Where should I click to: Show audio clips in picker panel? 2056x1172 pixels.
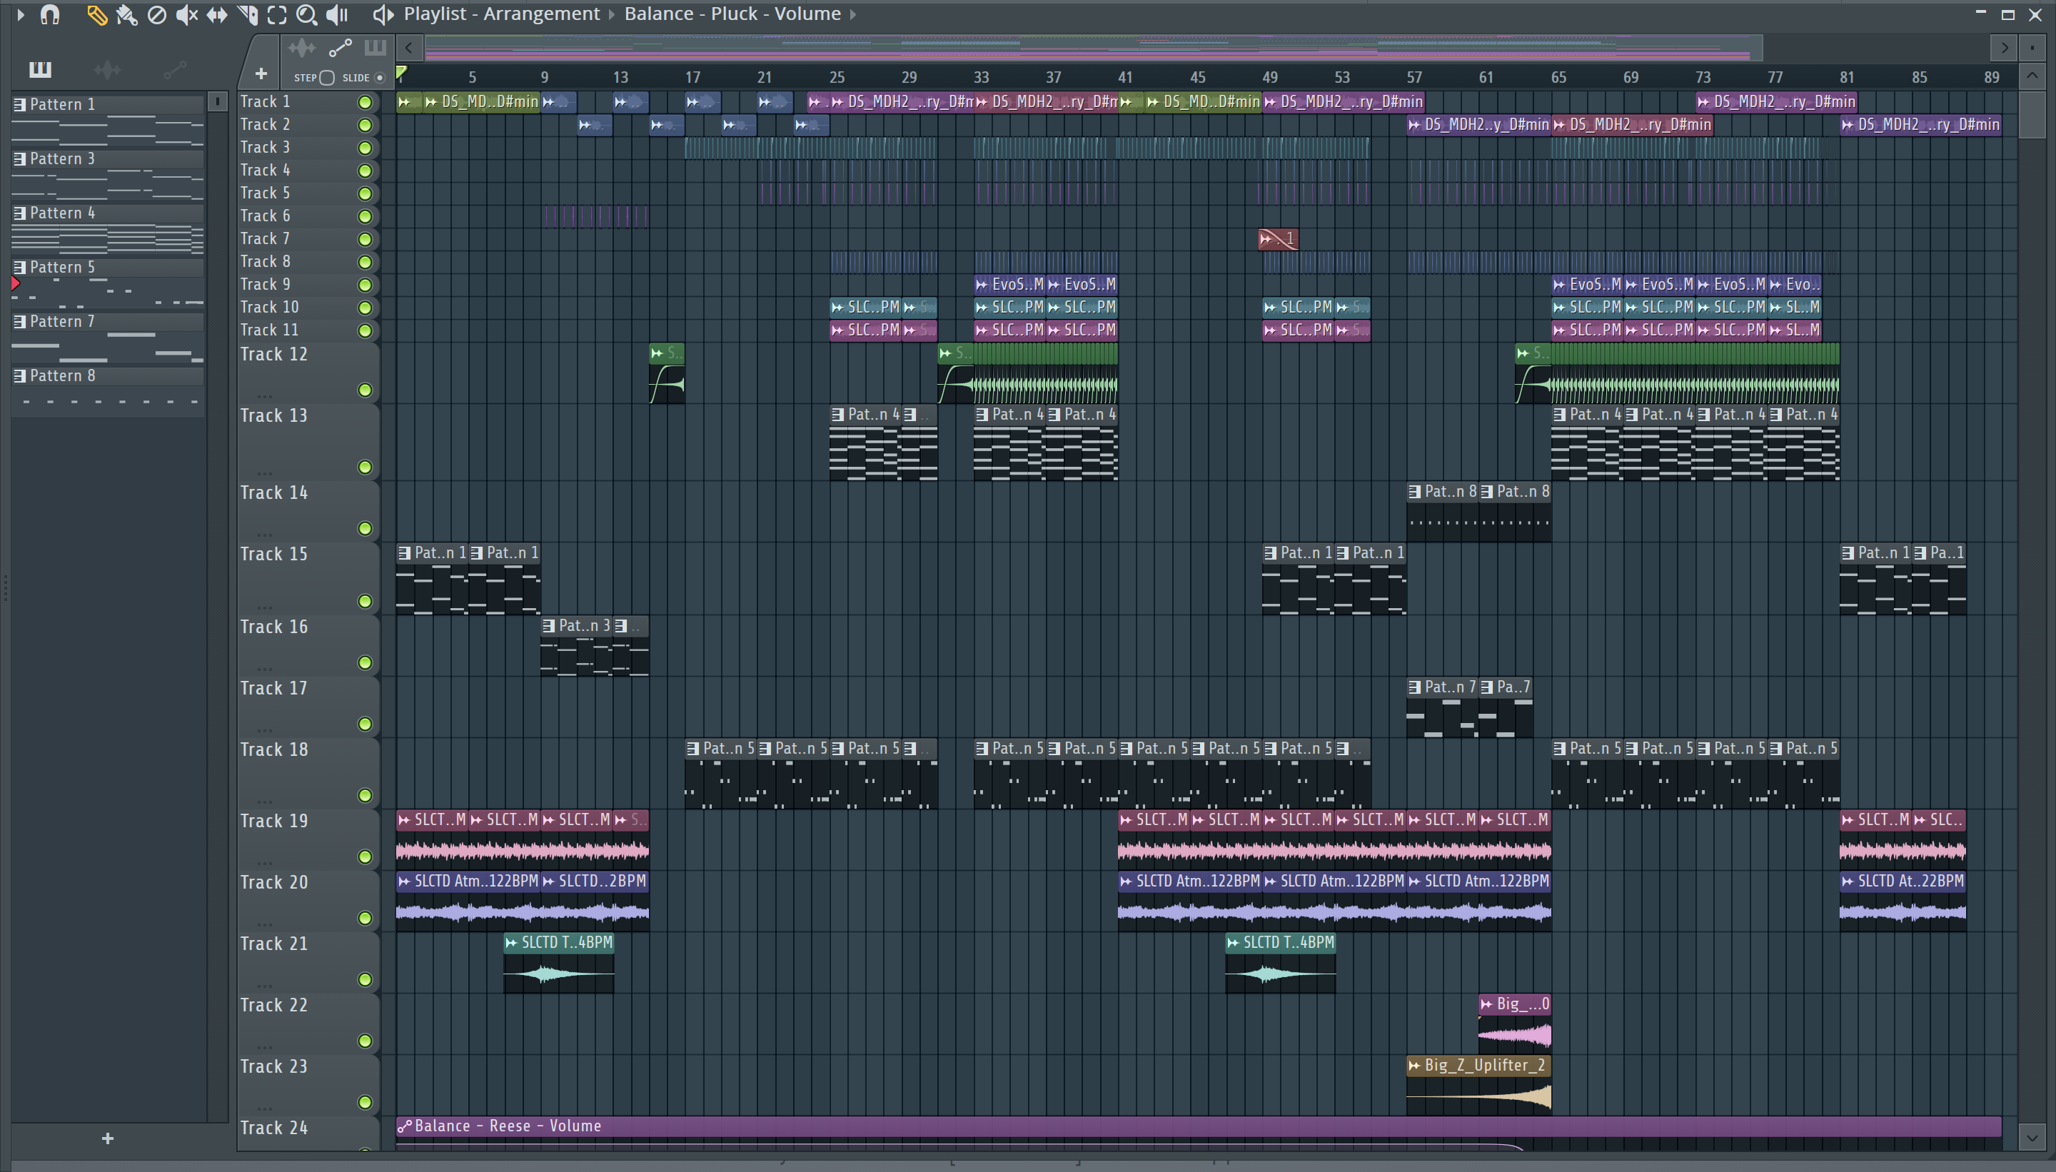(107, 70)
